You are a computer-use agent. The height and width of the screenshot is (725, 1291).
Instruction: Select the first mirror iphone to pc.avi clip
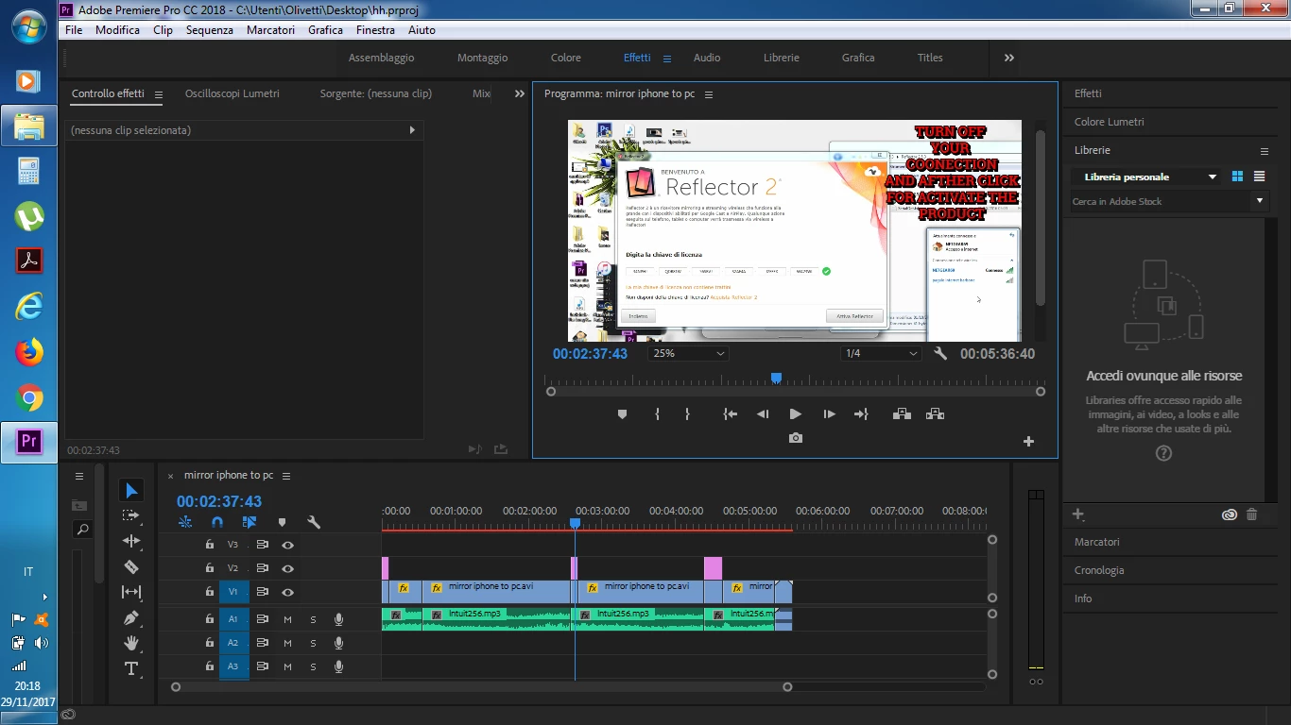pos(496,590)
